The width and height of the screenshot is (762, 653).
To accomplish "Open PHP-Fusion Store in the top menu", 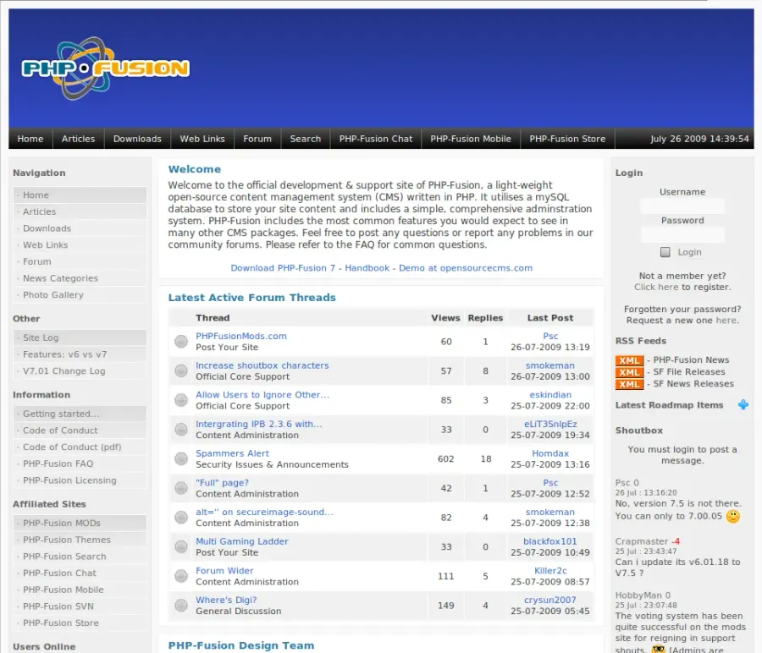I will 567,139.
